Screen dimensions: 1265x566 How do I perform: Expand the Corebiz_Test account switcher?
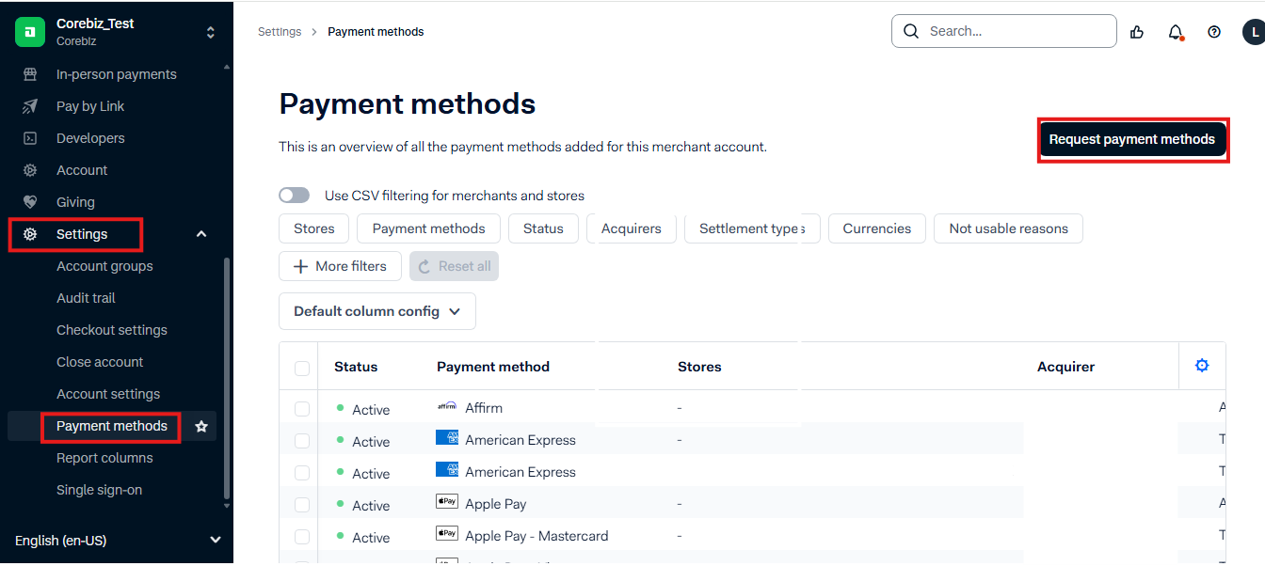coord(210,32)
